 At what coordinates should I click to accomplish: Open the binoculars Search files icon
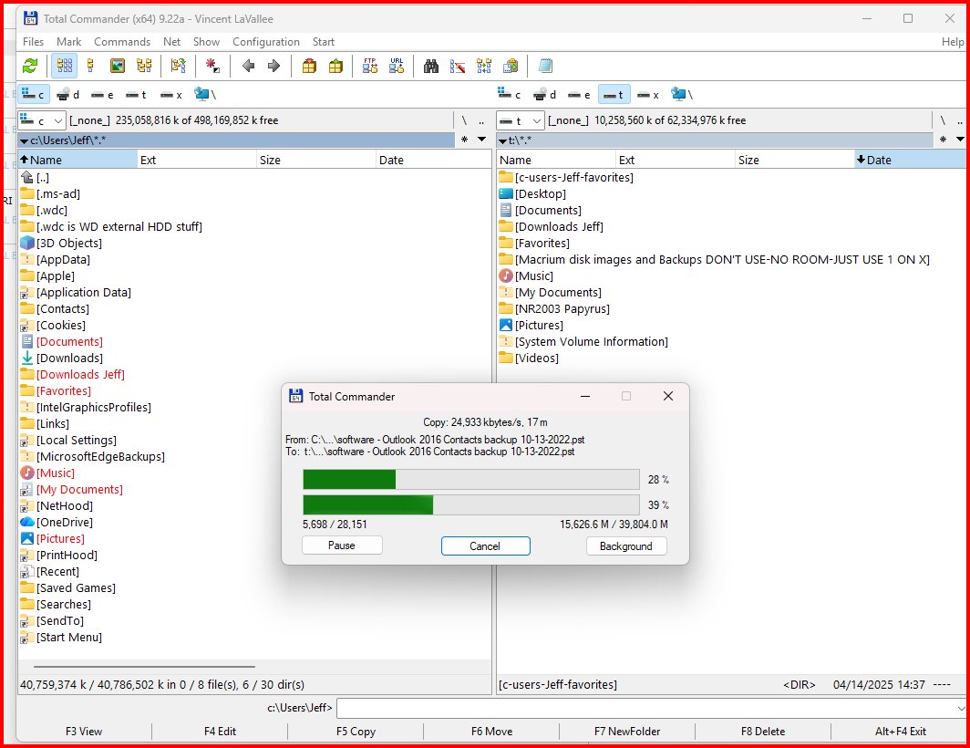[x=430, y=66]
